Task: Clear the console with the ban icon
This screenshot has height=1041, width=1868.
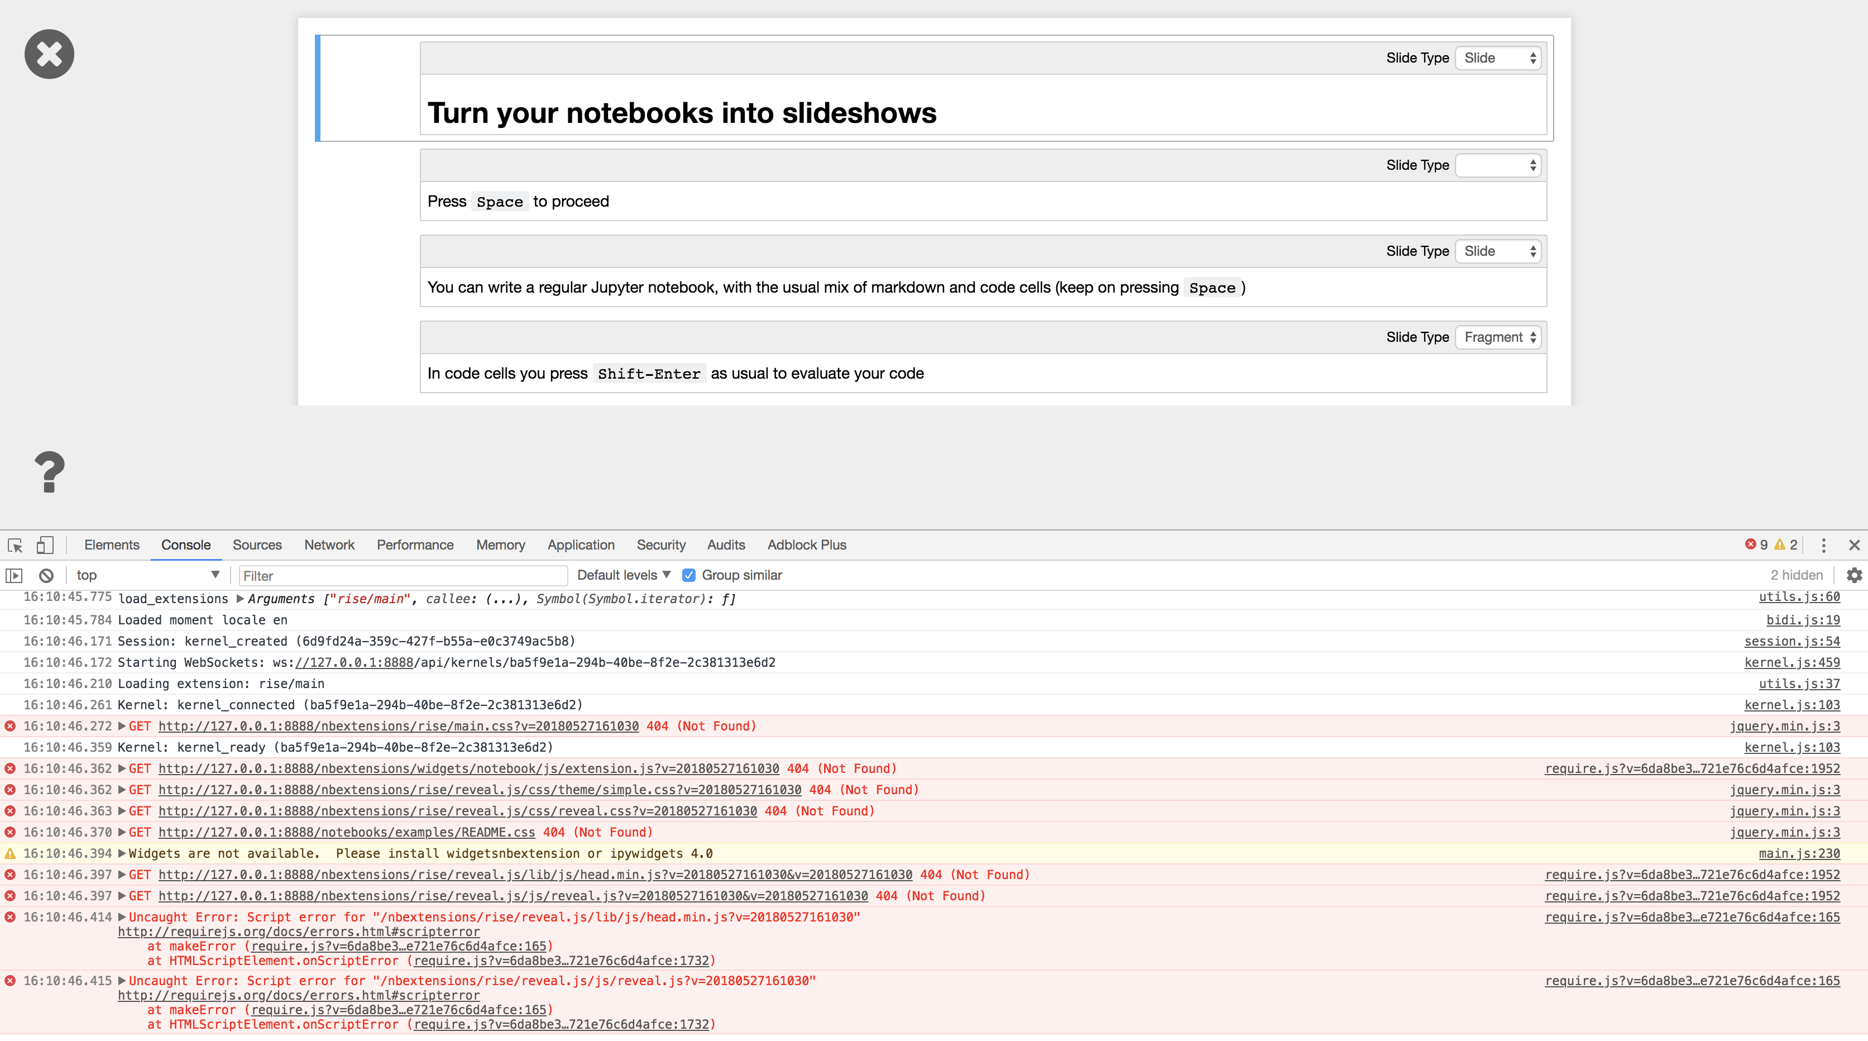Action: (x=46, y=575)
